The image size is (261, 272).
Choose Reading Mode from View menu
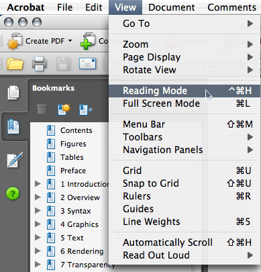(185, 91)
